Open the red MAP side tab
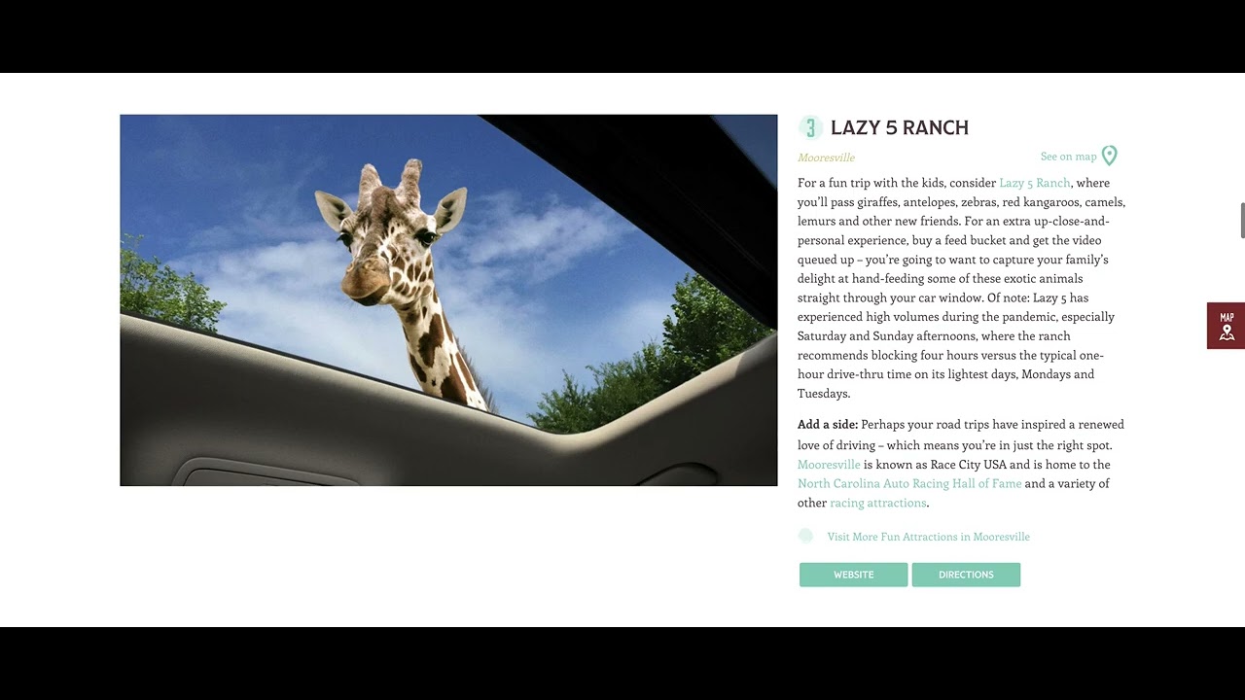 pos(1226,326)
